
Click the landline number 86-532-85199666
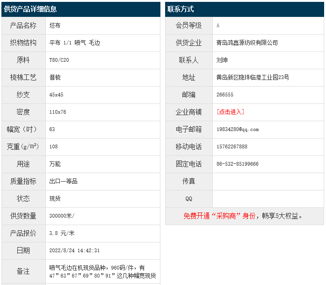click(238, 164)
